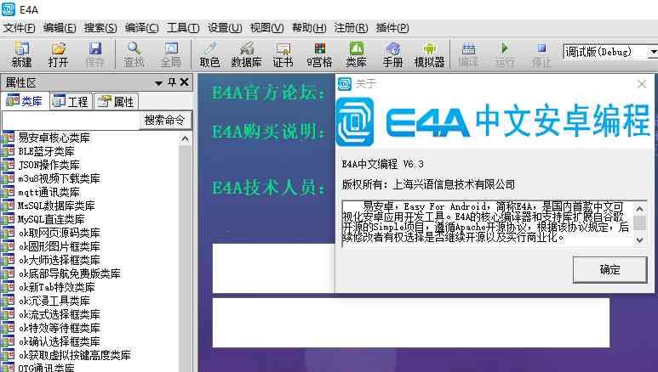Click the E4A技术人员 label
This screenshot has height=372, width=658.
(269, 187)
